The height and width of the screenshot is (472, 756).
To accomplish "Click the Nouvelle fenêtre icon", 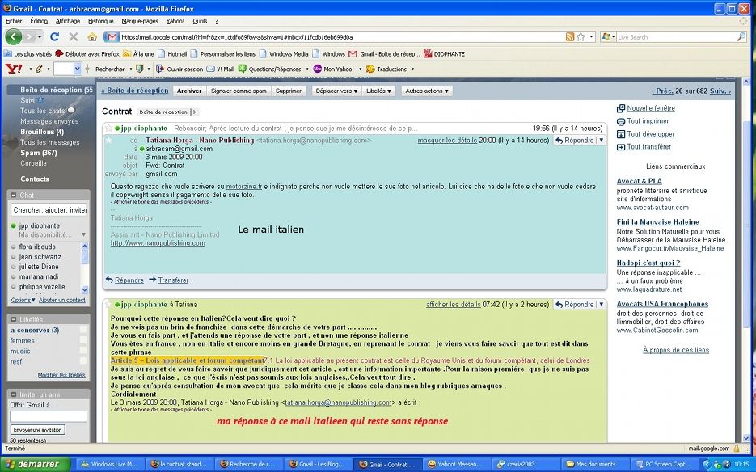I will [621, 108].
